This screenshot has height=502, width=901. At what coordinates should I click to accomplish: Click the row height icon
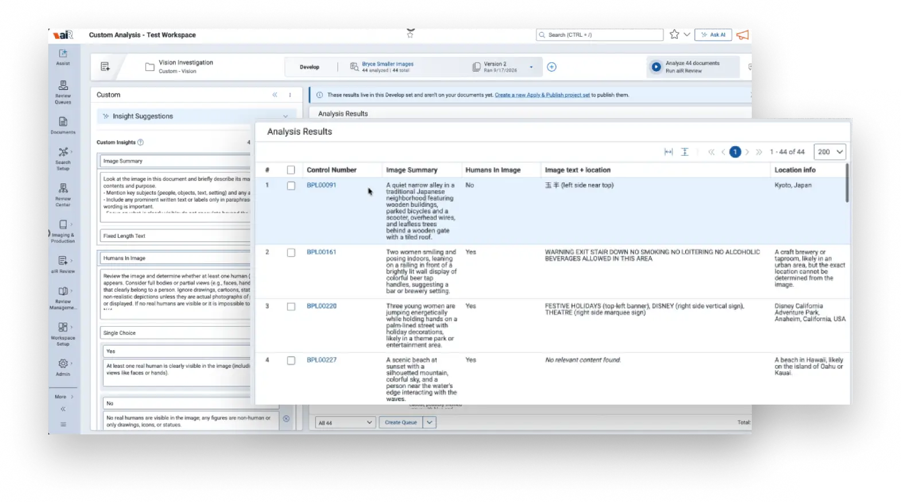point(685,152)
